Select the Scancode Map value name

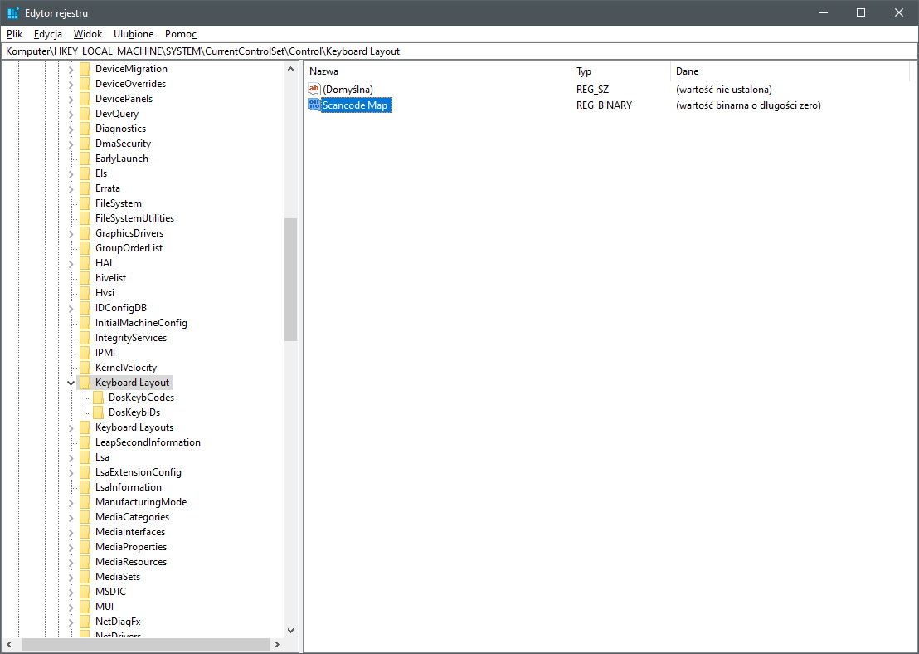pyautogui.click(x=356, y=105)
